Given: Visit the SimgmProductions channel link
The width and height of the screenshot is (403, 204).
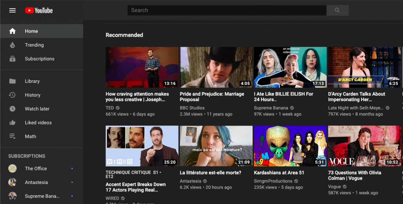Looking at the screenshot, I should coord(273,181).
